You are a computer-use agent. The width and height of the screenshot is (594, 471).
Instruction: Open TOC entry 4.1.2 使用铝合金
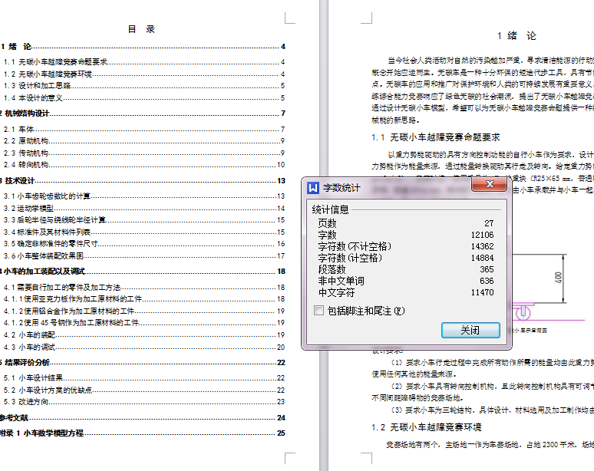coord(144,311)
